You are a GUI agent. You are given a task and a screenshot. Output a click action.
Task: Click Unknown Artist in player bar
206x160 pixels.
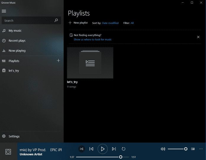(x=31, y=154)
